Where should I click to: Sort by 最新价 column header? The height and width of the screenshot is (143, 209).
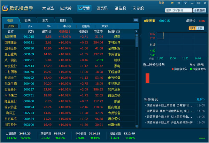[x=47, y=31]
